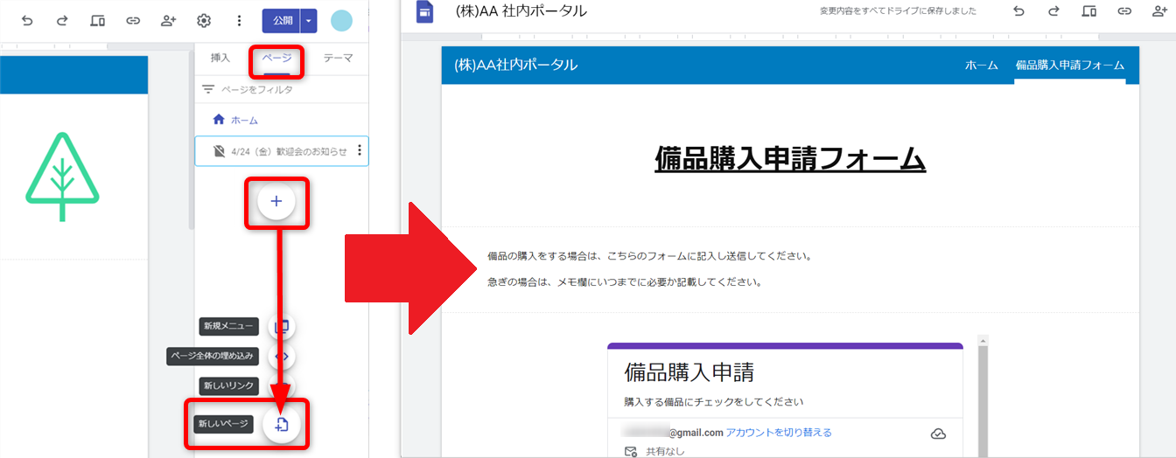Click the copy link icon in right toolbar
This screenshot has width=1176, height=458.
coord(1124,11)
